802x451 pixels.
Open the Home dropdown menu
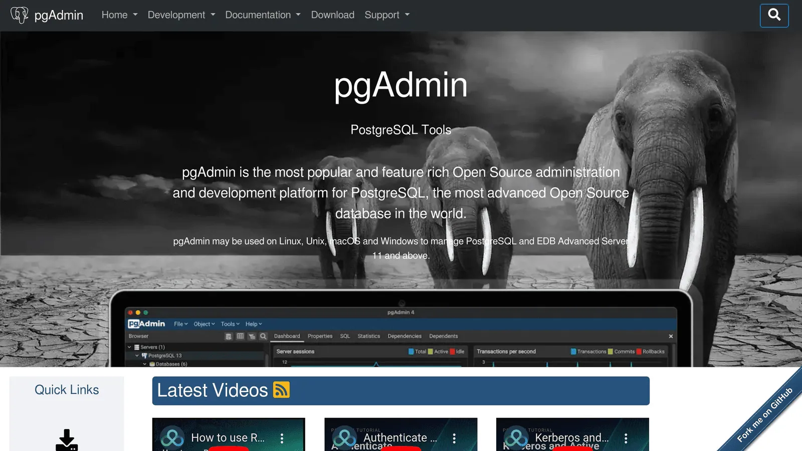119,15
